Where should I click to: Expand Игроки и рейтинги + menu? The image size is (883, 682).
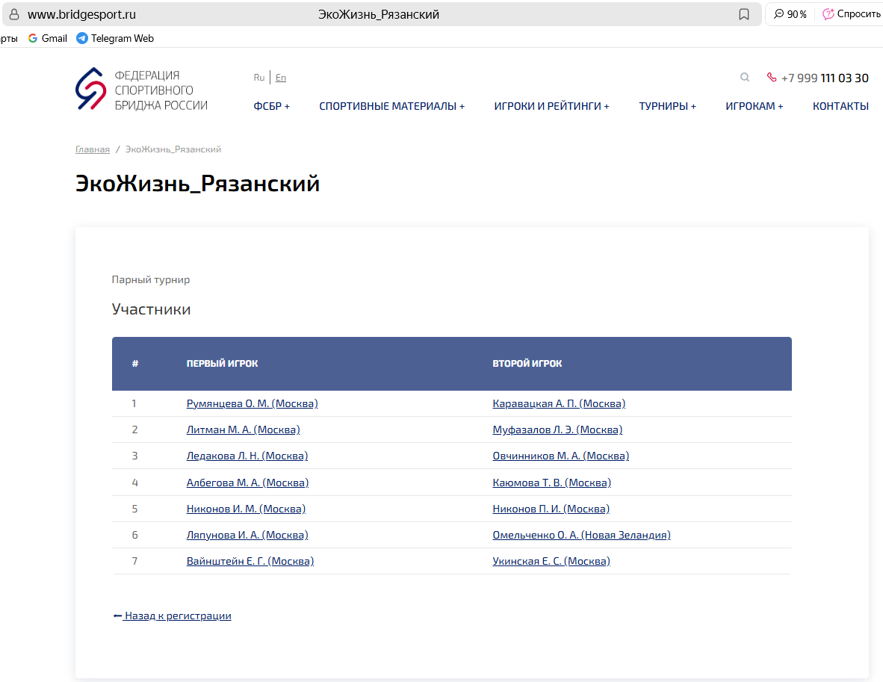551,106
